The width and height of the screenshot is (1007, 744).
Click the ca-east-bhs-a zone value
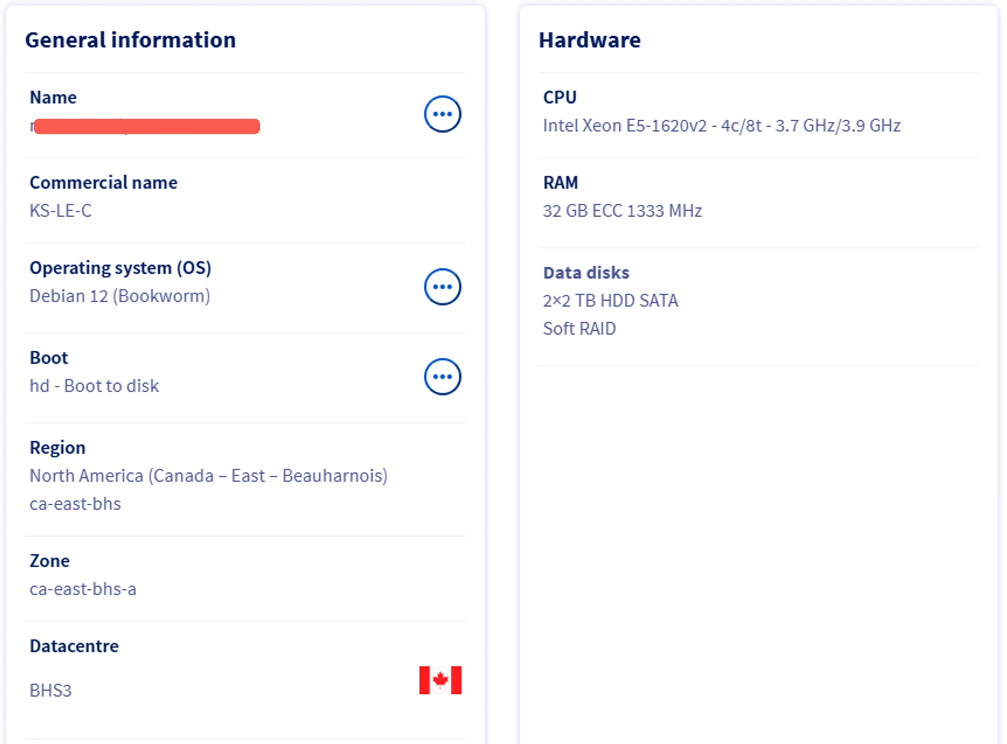tap(83, 589)
